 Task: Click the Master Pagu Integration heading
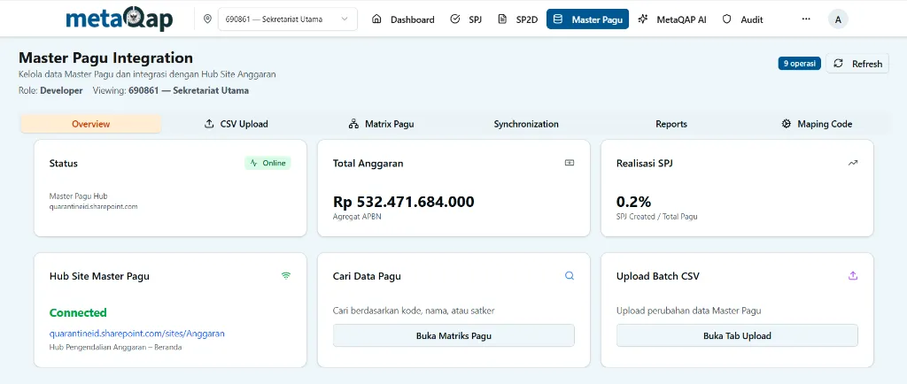[106, 58]
